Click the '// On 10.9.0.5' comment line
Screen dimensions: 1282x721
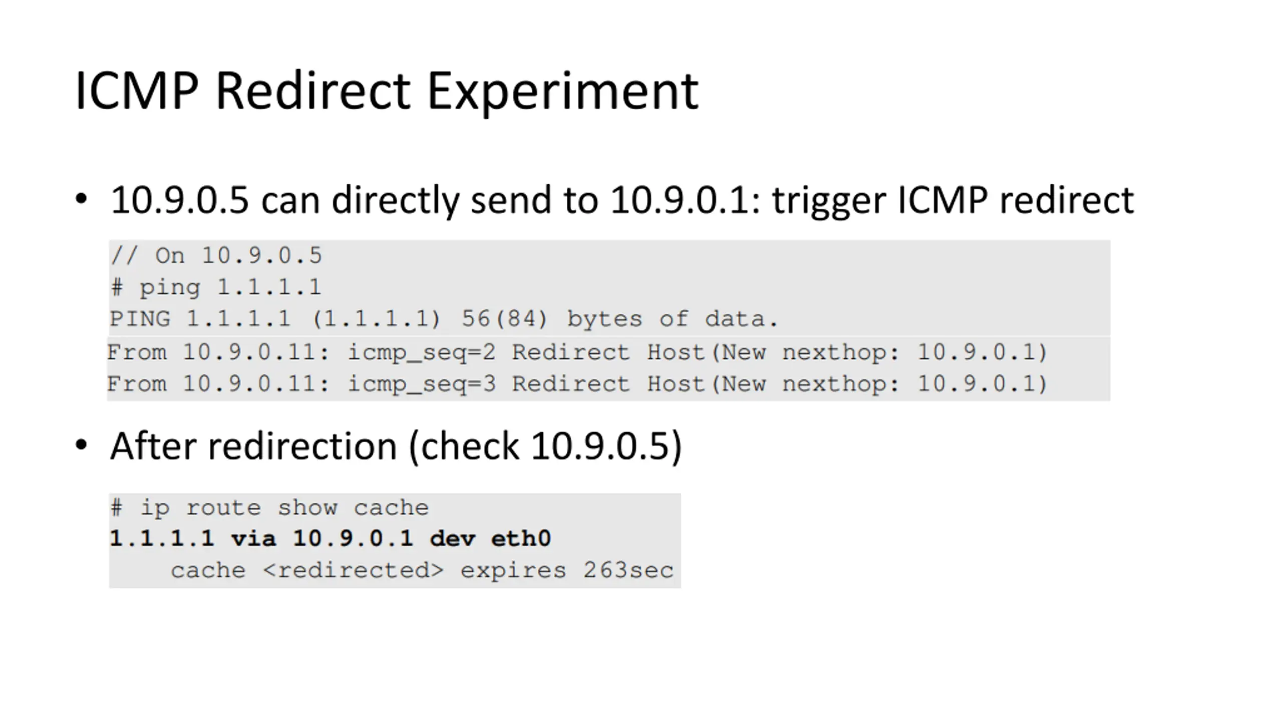click(216, 256)
